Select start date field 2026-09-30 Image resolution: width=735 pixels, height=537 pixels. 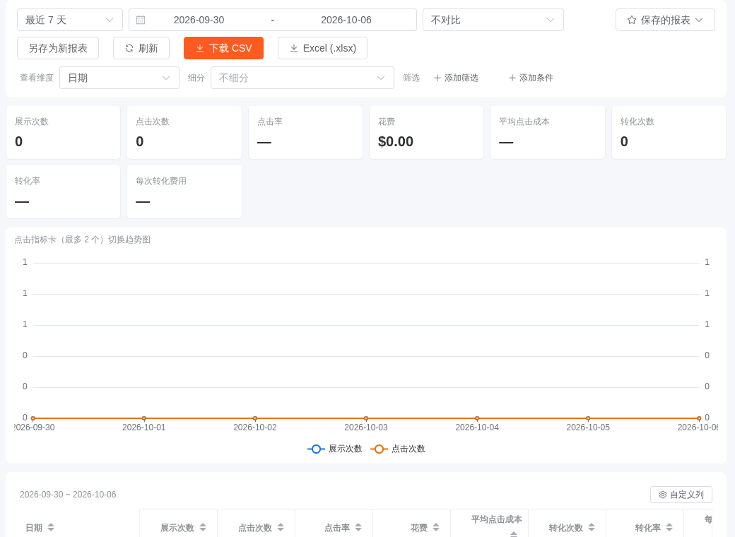point(199,20)
